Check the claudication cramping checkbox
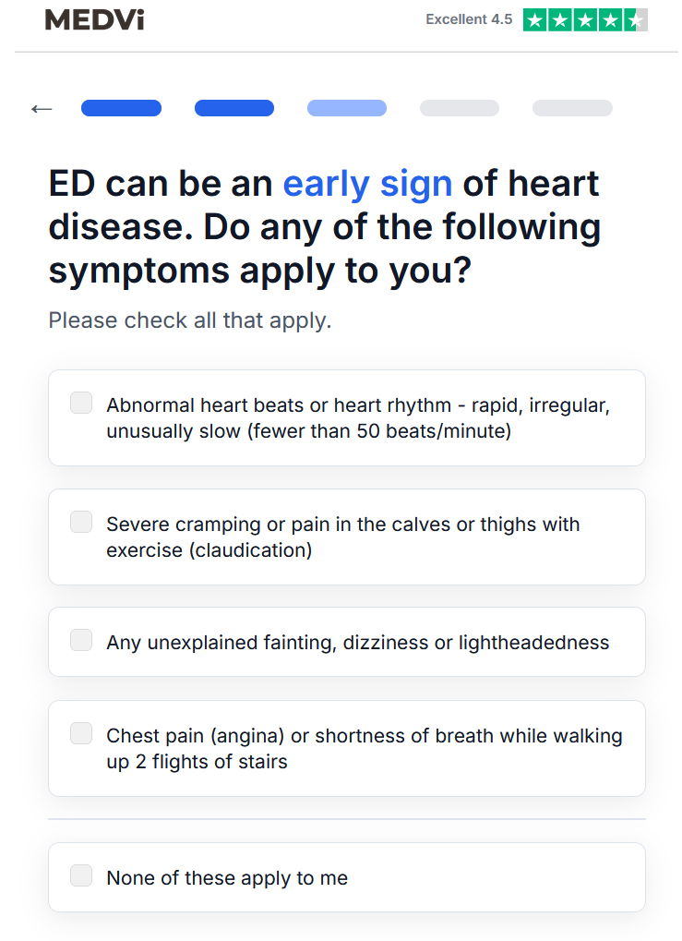This screenshot has width=682, height=941. pos(81,522)
